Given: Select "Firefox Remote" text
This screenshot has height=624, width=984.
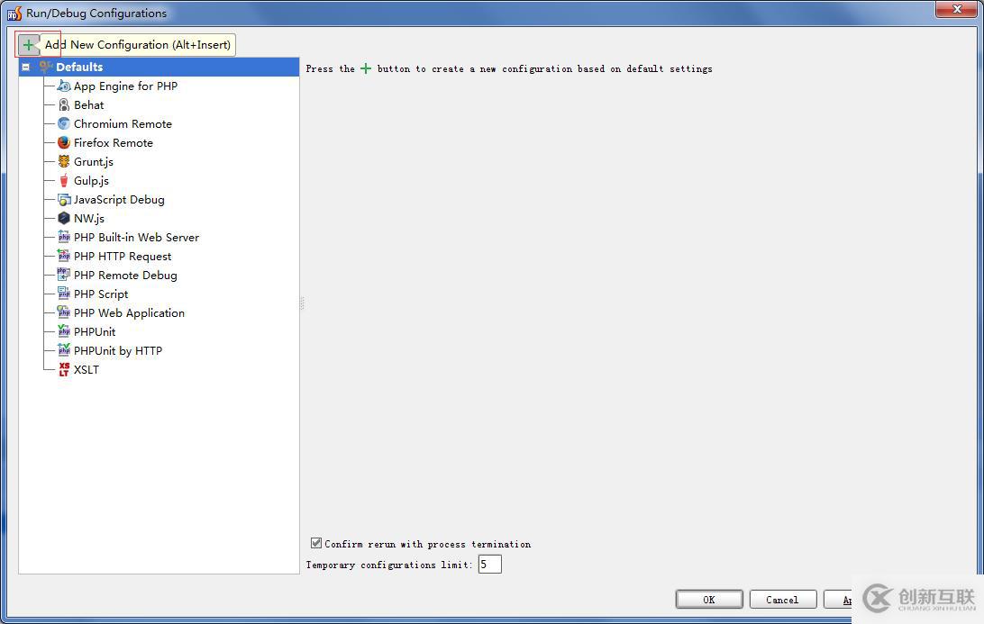Looking at the screenshot, I should (114, 142).
